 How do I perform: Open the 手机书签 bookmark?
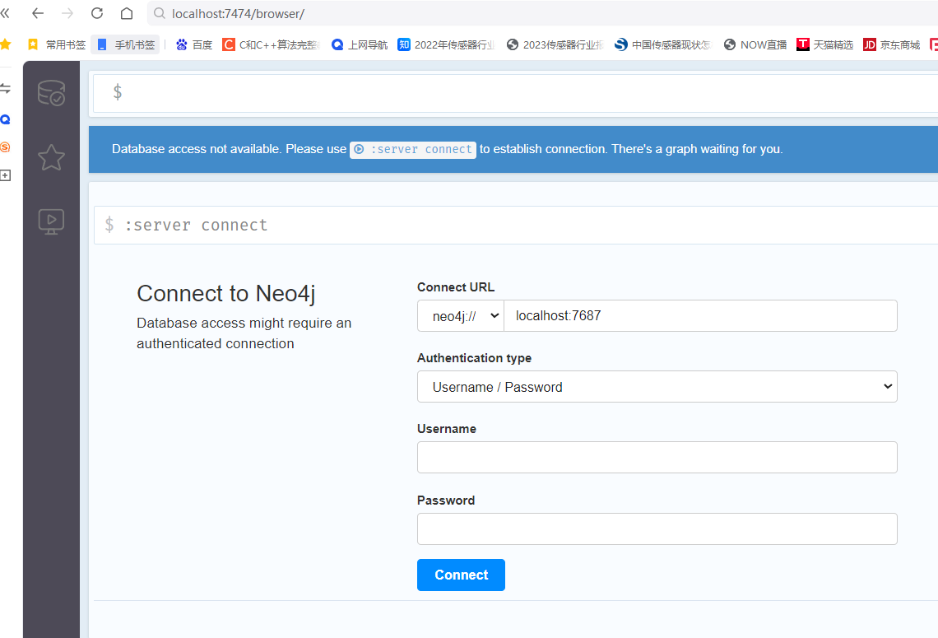click(x=126, y=45)
